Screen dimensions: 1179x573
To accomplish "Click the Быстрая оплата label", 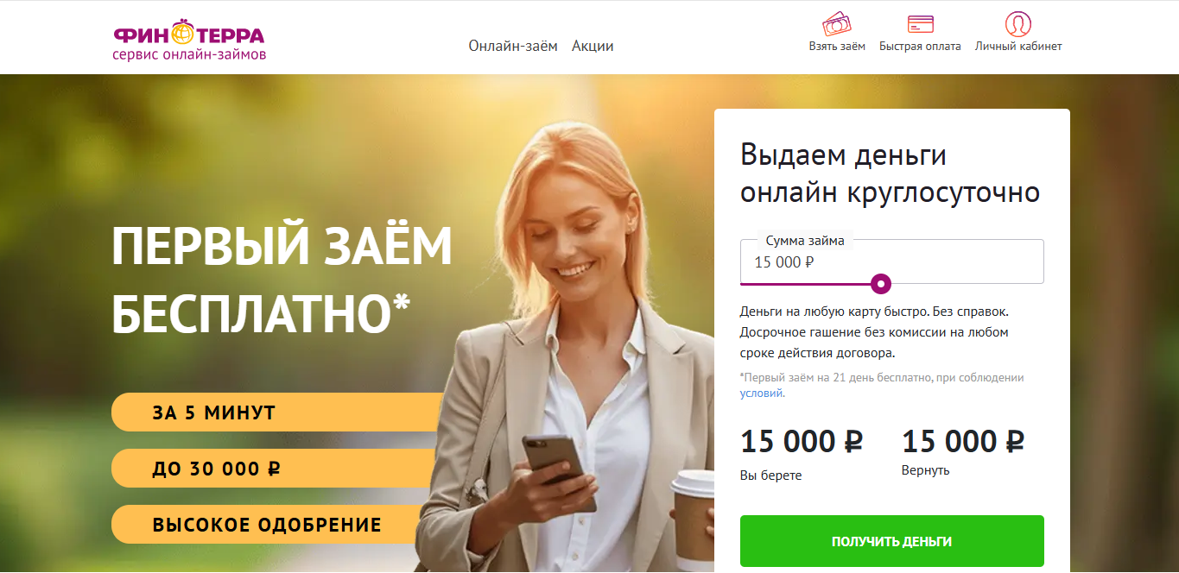I will click(x=920, y=47).
